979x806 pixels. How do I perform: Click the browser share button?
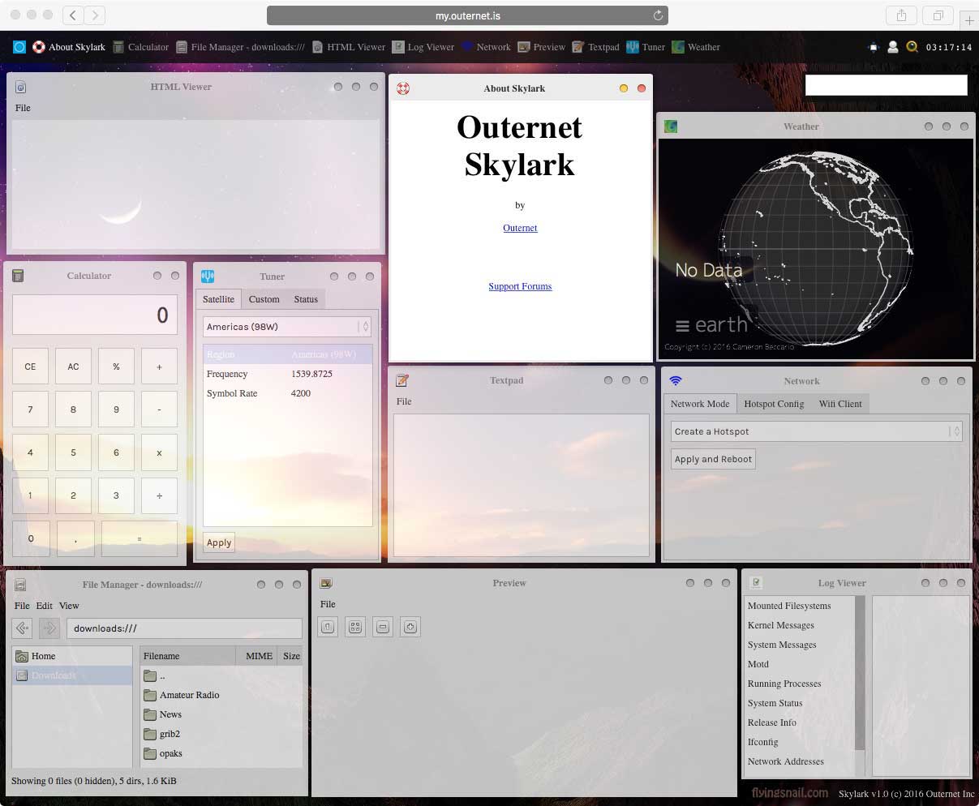tap(901, 15)
